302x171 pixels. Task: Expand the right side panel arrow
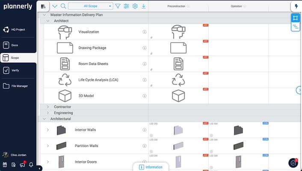click(x=299, y=90)
